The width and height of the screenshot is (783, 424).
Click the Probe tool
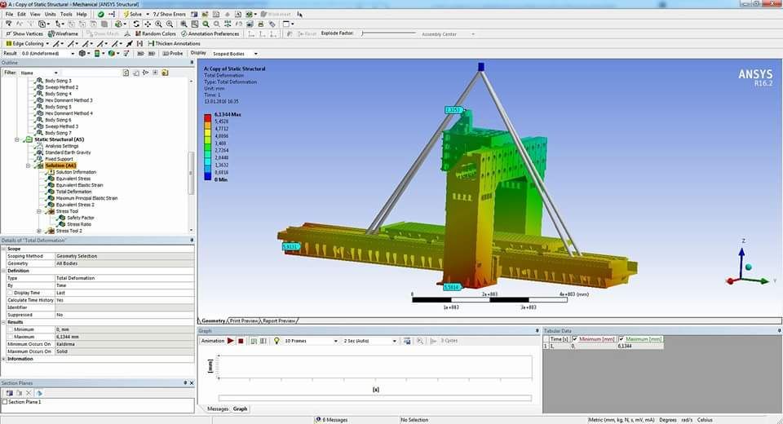pyautogui.click(x=171, y=53)
